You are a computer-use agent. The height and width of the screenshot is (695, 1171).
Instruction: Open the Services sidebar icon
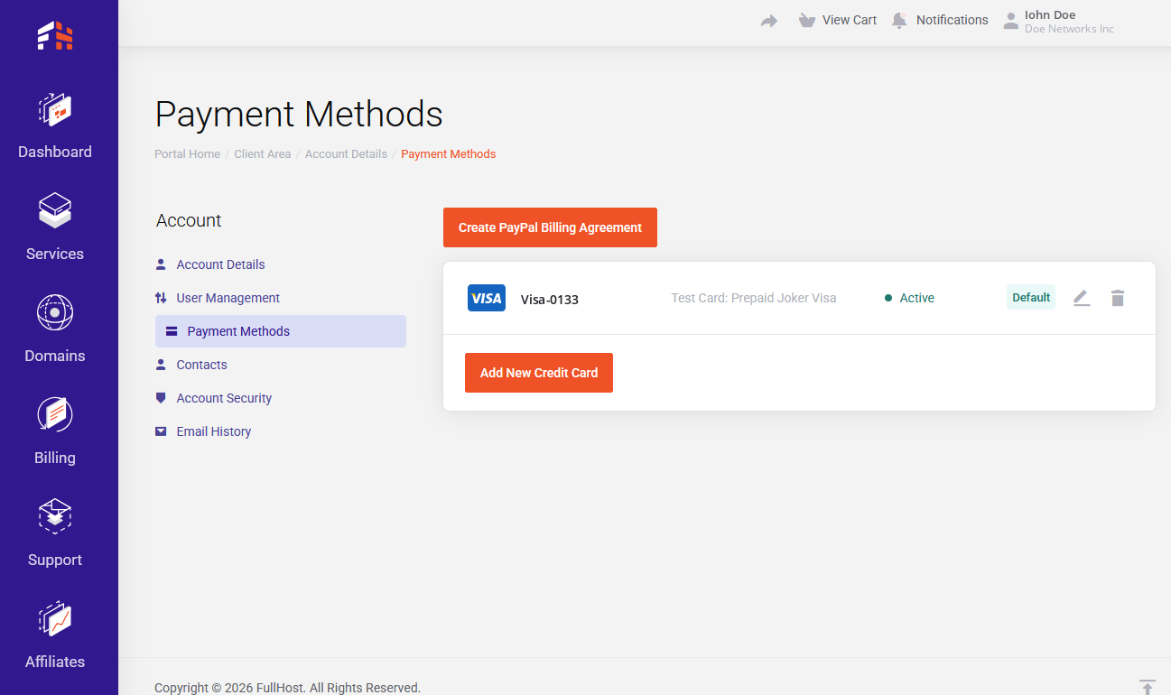coord(55,211)
